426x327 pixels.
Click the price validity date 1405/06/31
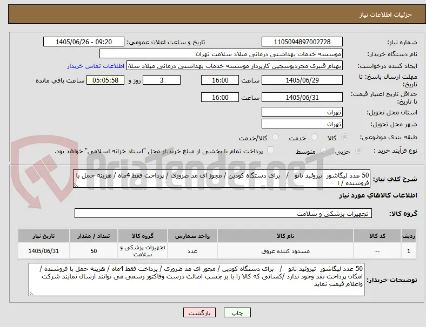(x=302, y=97)
